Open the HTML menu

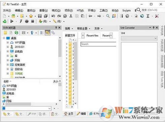[x=80, y=10]
